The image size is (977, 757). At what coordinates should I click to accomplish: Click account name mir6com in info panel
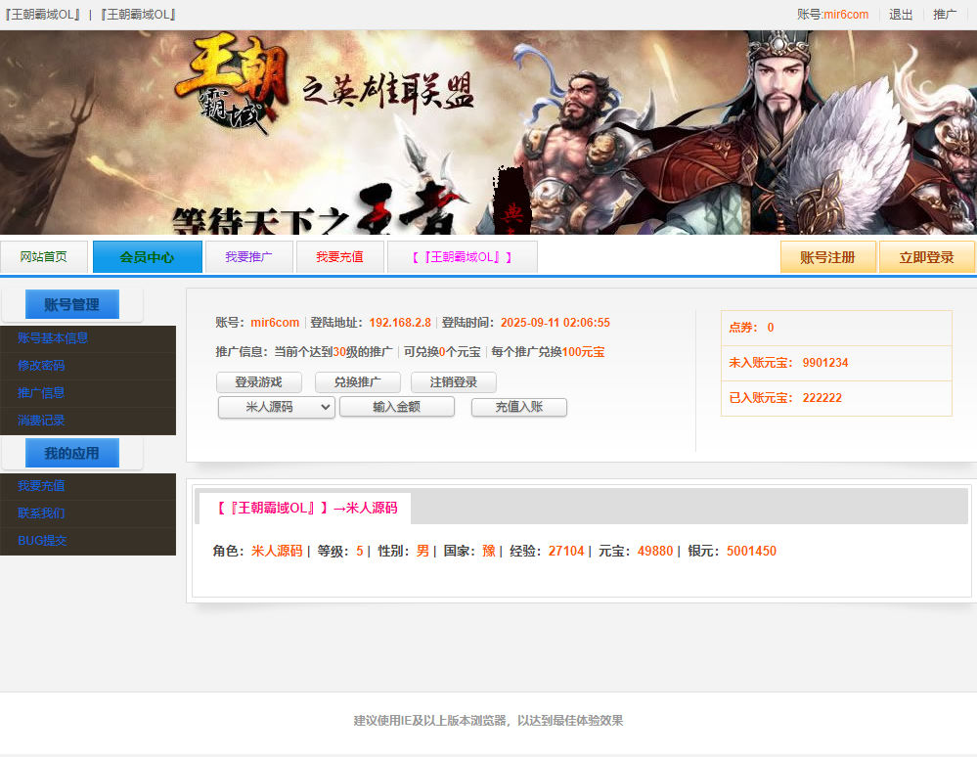coord(275,323)
